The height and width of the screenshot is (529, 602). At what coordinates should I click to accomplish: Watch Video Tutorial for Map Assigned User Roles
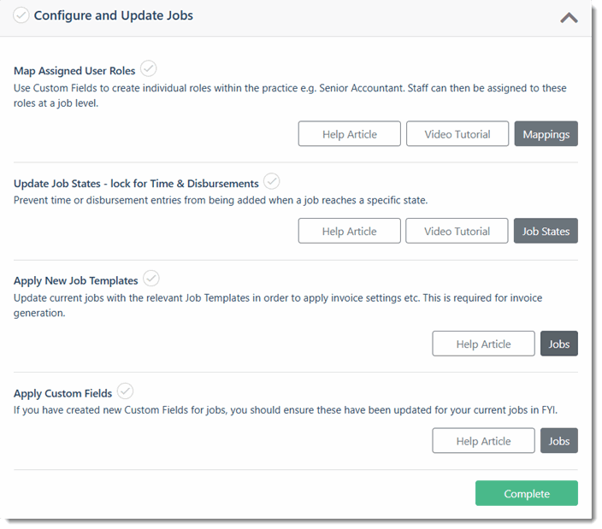click(457, 134)
